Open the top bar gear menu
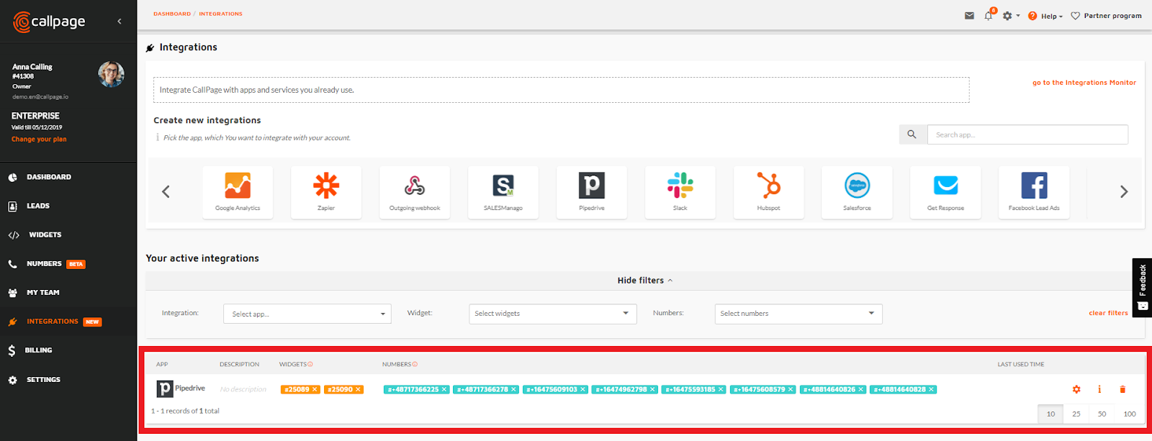This screenshot has width=1152, height=441. tap(1011, 16)
